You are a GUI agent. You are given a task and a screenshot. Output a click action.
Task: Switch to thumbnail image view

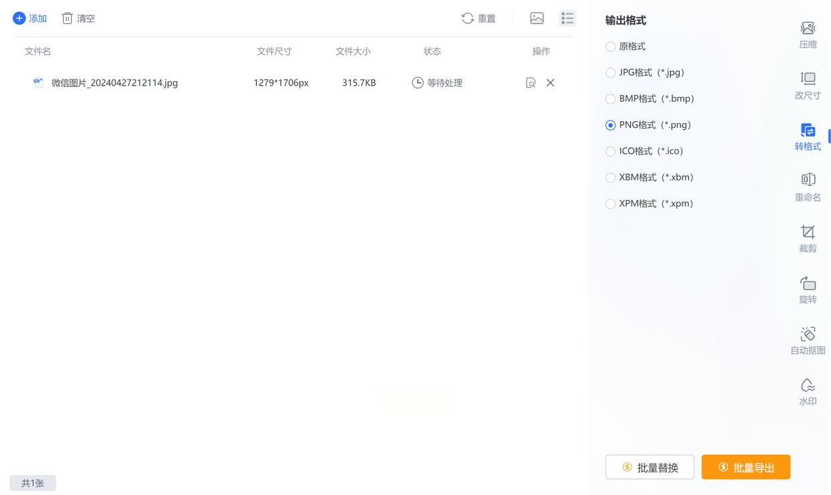[537, 19]
